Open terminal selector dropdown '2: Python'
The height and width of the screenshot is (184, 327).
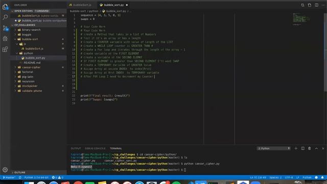click(274, 148)
